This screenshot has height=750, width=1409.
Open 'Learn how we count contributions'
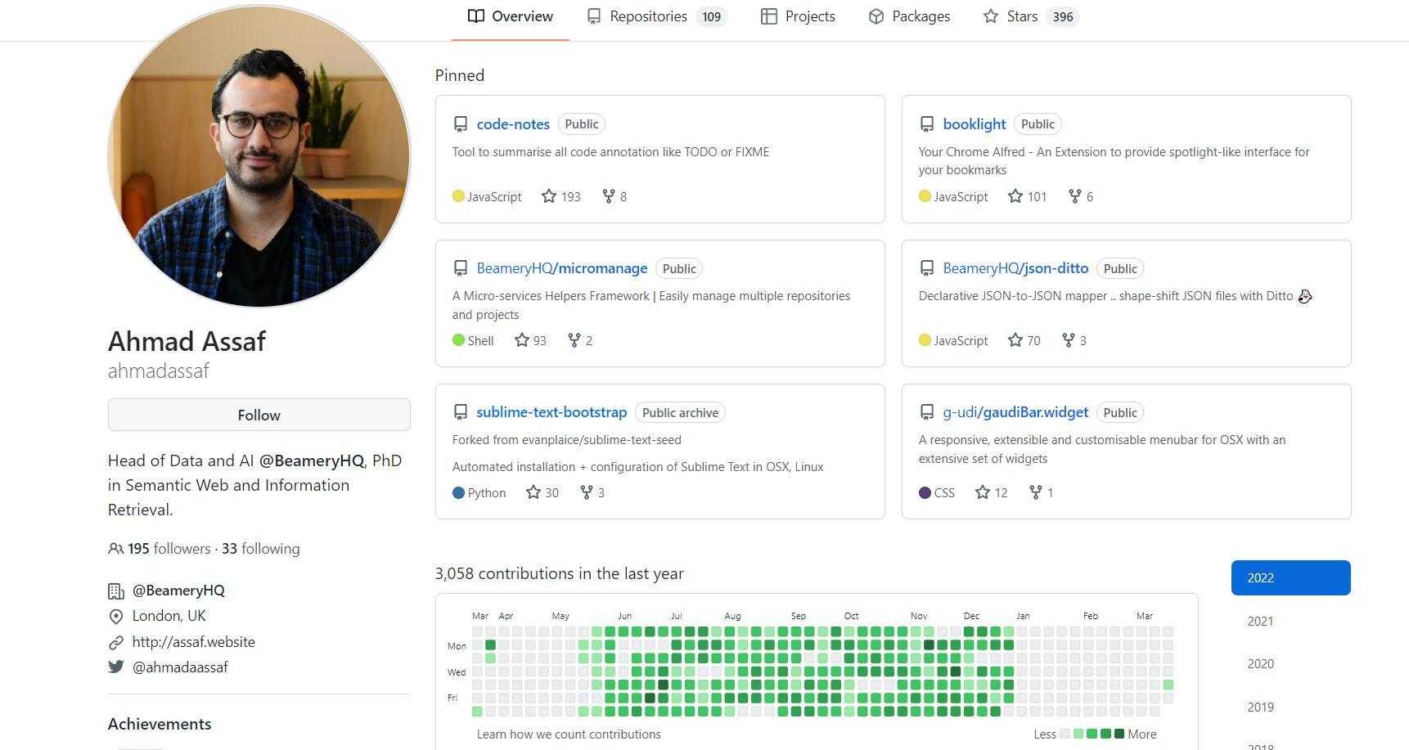pos(569,734)
